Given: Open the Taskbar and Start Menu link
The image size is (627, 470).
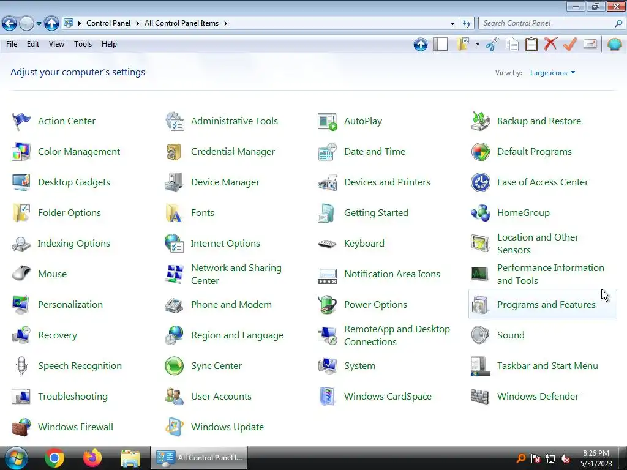Looking at the screenshot, I should pyautogui.click(x=547, y=366).
